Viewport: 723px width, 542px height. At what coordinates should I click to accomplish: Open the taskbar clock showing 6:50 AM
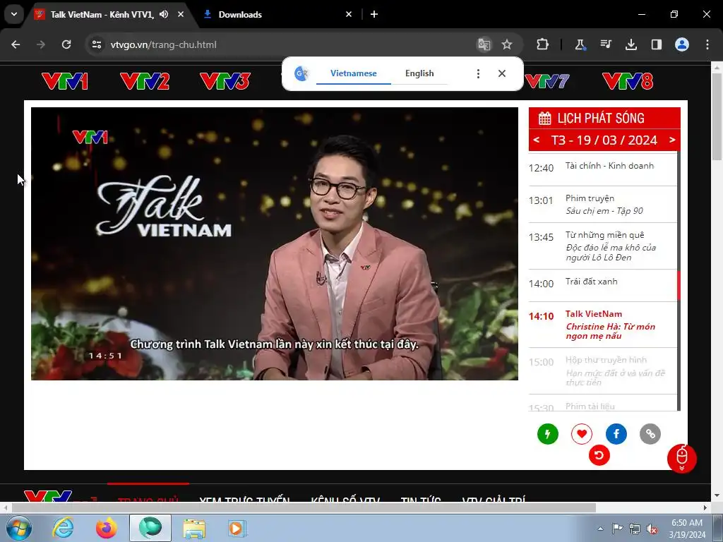(687, 529)
